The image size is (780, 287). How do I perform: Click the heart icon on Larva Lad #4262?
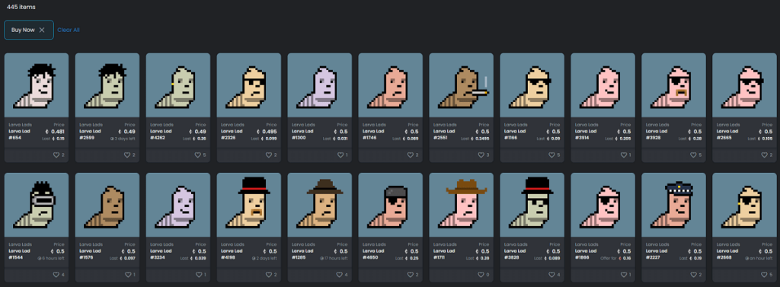click(x=197, y=155)
